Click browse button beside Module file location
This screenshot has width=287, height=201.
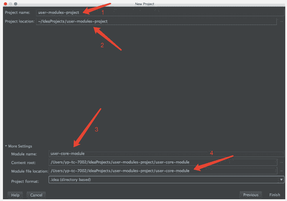click(x=281, y=171)
